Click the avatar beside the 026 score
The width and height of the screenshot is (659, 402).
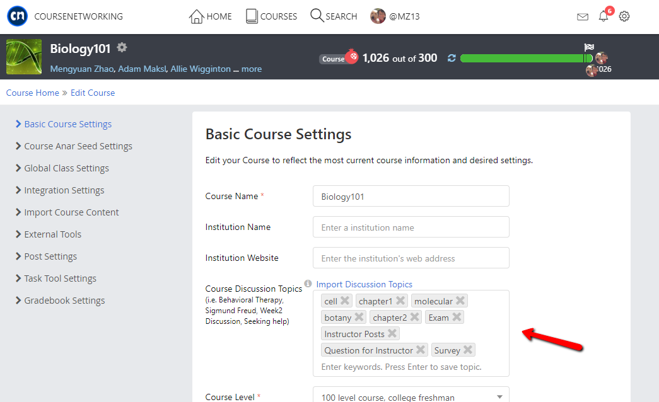tap(592, 70)
